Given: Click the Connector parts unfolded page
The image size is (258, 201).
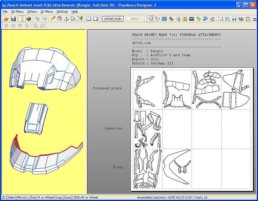Looking at the screenshot, I should pyautogui.click(x=148, y=129).
